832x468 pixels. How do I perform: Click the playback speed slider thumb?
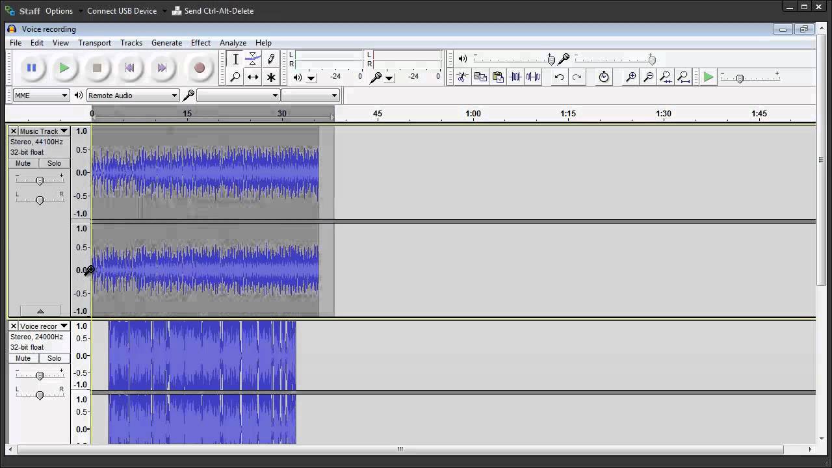[x=740, y=79]
